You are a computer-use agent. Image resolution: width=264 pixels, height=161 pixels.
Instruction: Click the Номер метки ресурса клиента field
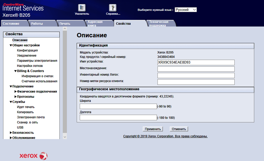pyautogui.click(x=196, y=82)
